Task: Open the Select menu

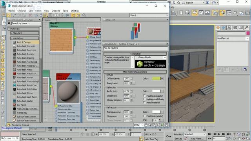Action: point(38,11)
